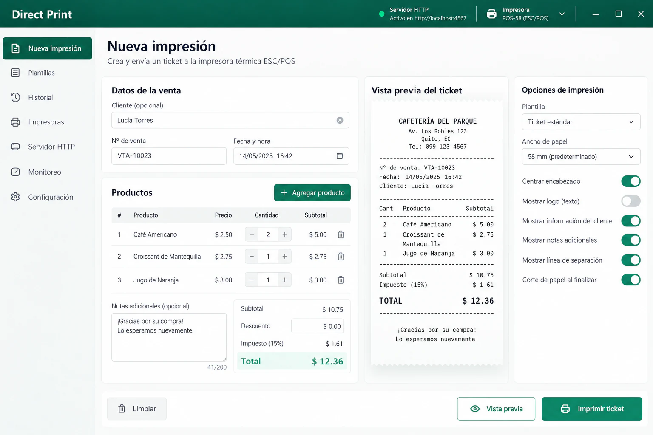The width and height of the screenshot is (653, 435).
Task: Turn off Corte de papel al finalizar
Action: (x=630, y=280)
